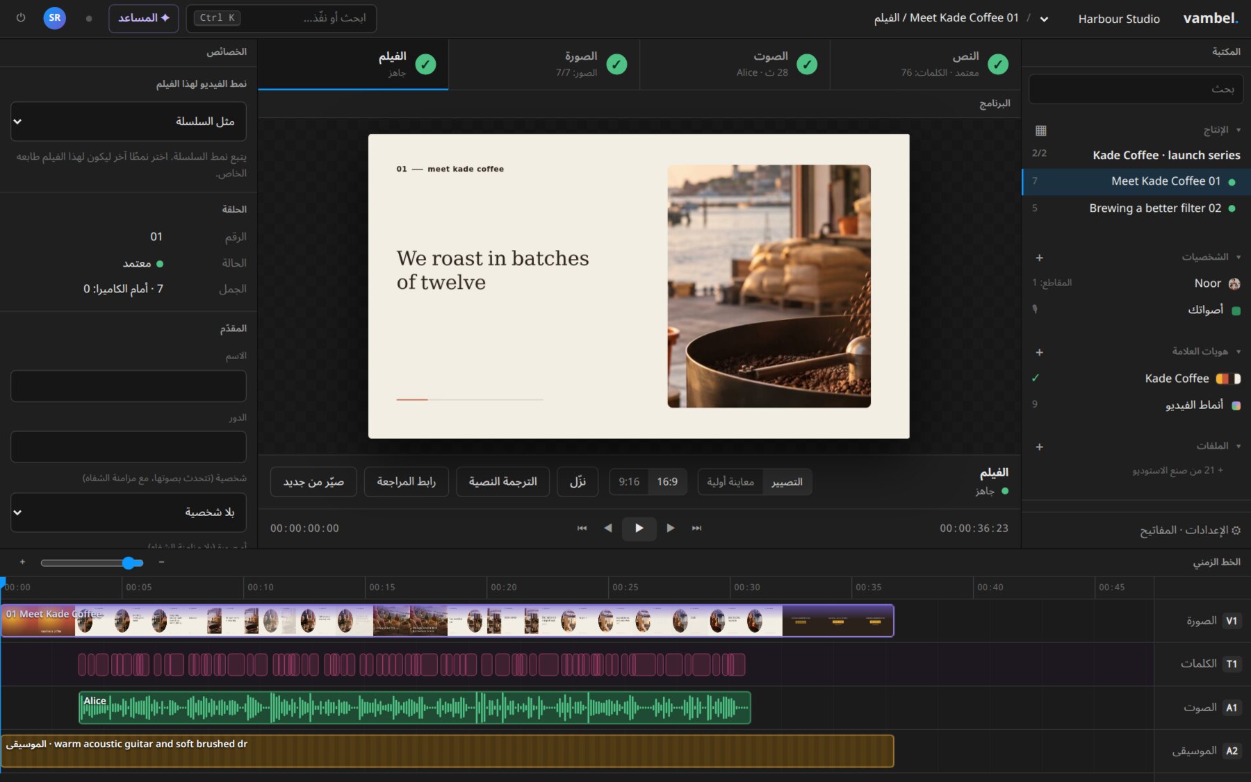Image resolution: width=1251 pixels, height=782 pixels.
Task: Click the رابط المراجعة review link button
Action: pos(406,482)
